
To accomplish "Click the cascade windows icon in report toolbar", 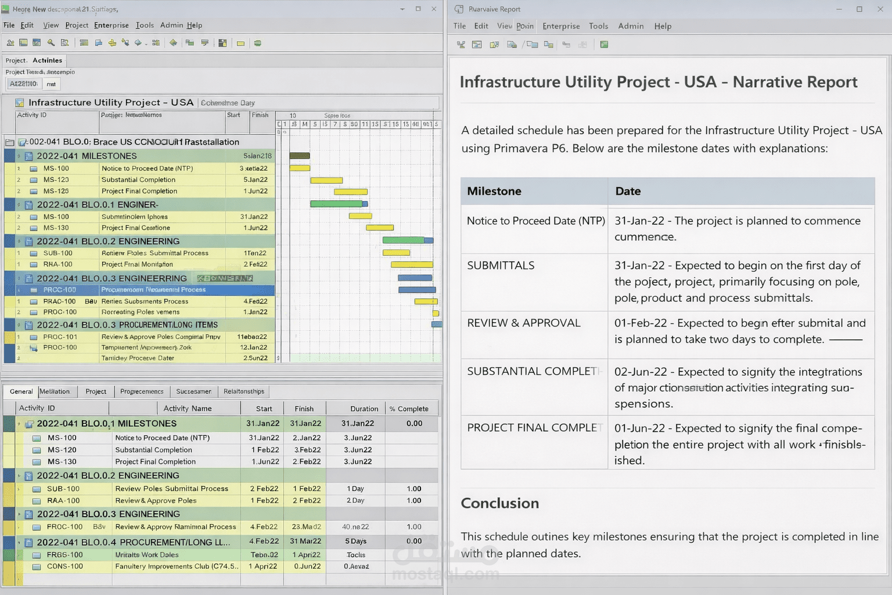I will [531, 45].
